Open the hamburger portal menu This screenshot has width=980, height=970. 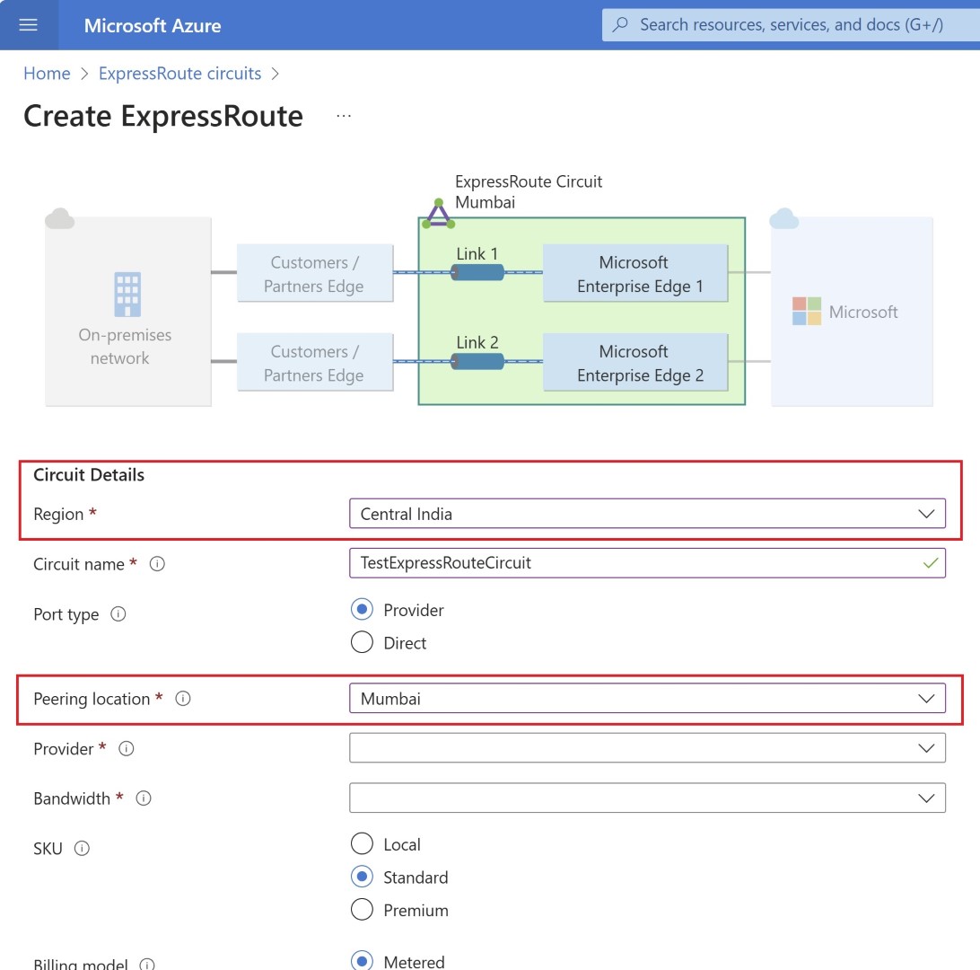click(x=28, y=25)
